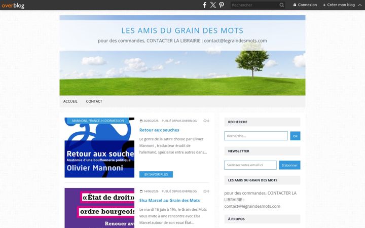
Task: Click the S'abonner newsletter button
Action: pyautogui.click(x=289, y=165)
